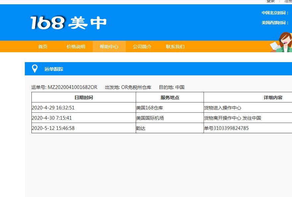Select the 首页 menu item
The width and height of the screenshot is (292, 197).
[42, 47]
